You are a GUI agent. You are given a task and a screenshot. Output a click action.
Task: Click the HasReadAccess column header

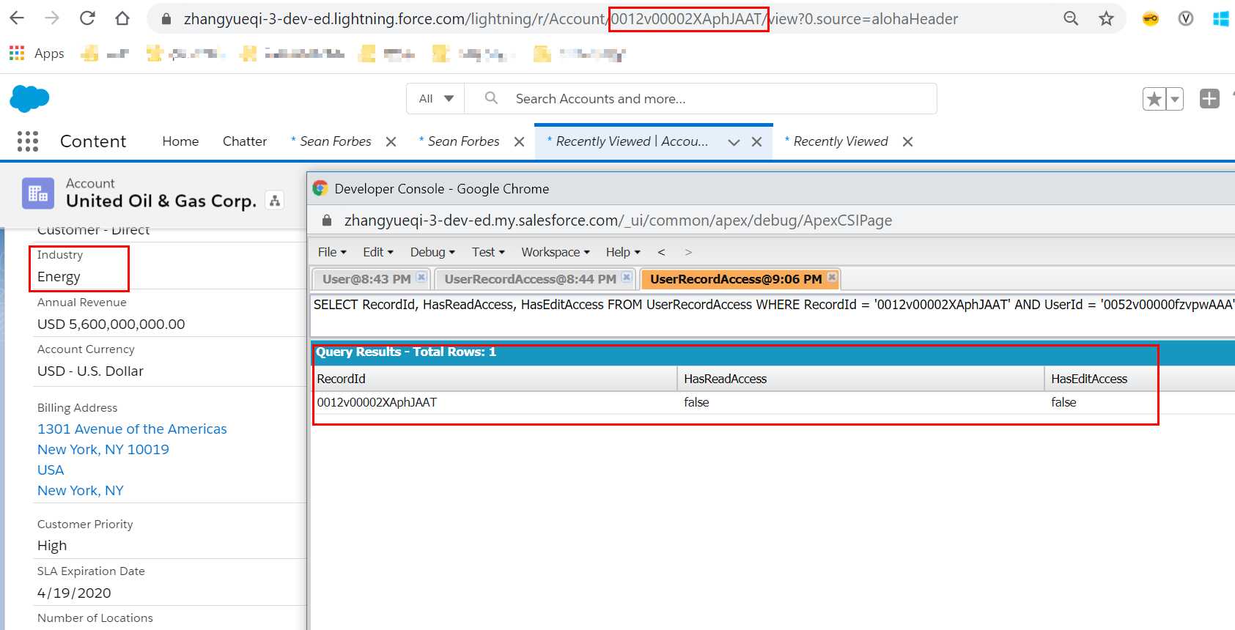(860, 379)
